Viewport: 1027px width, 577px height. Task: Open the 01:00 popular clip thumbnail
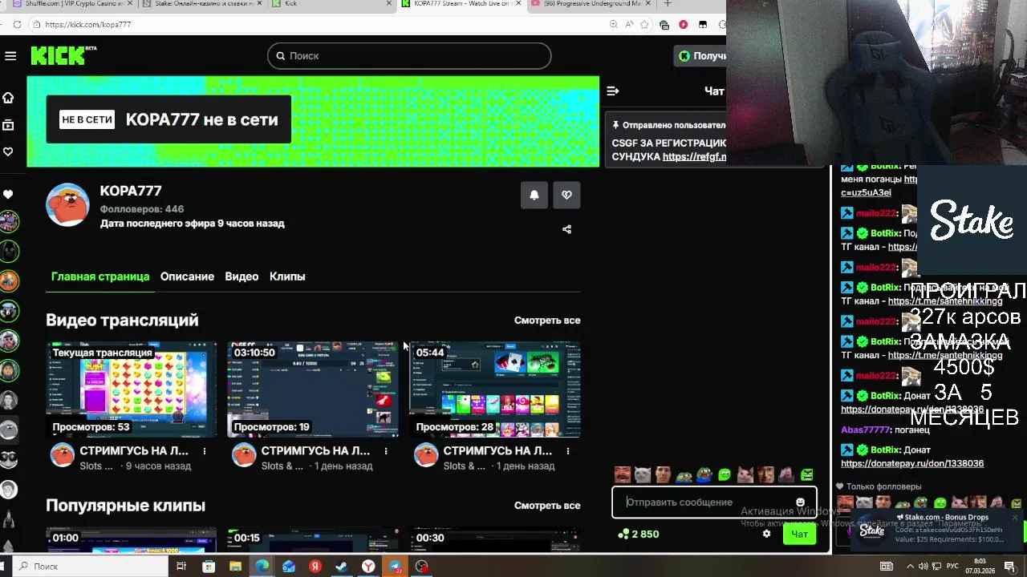coord(131,540)
